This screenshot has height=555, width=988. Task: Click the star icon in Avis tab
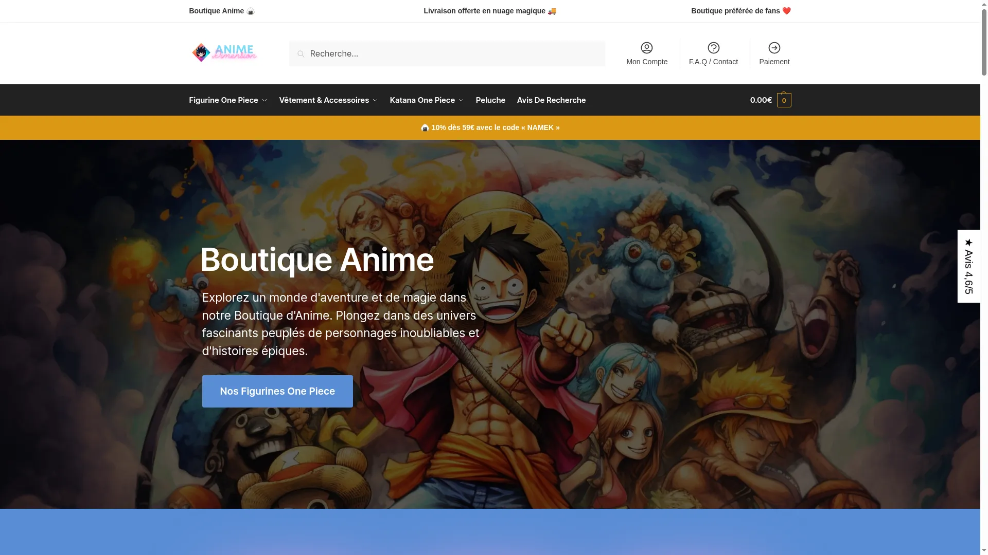[x=968, y=242]
